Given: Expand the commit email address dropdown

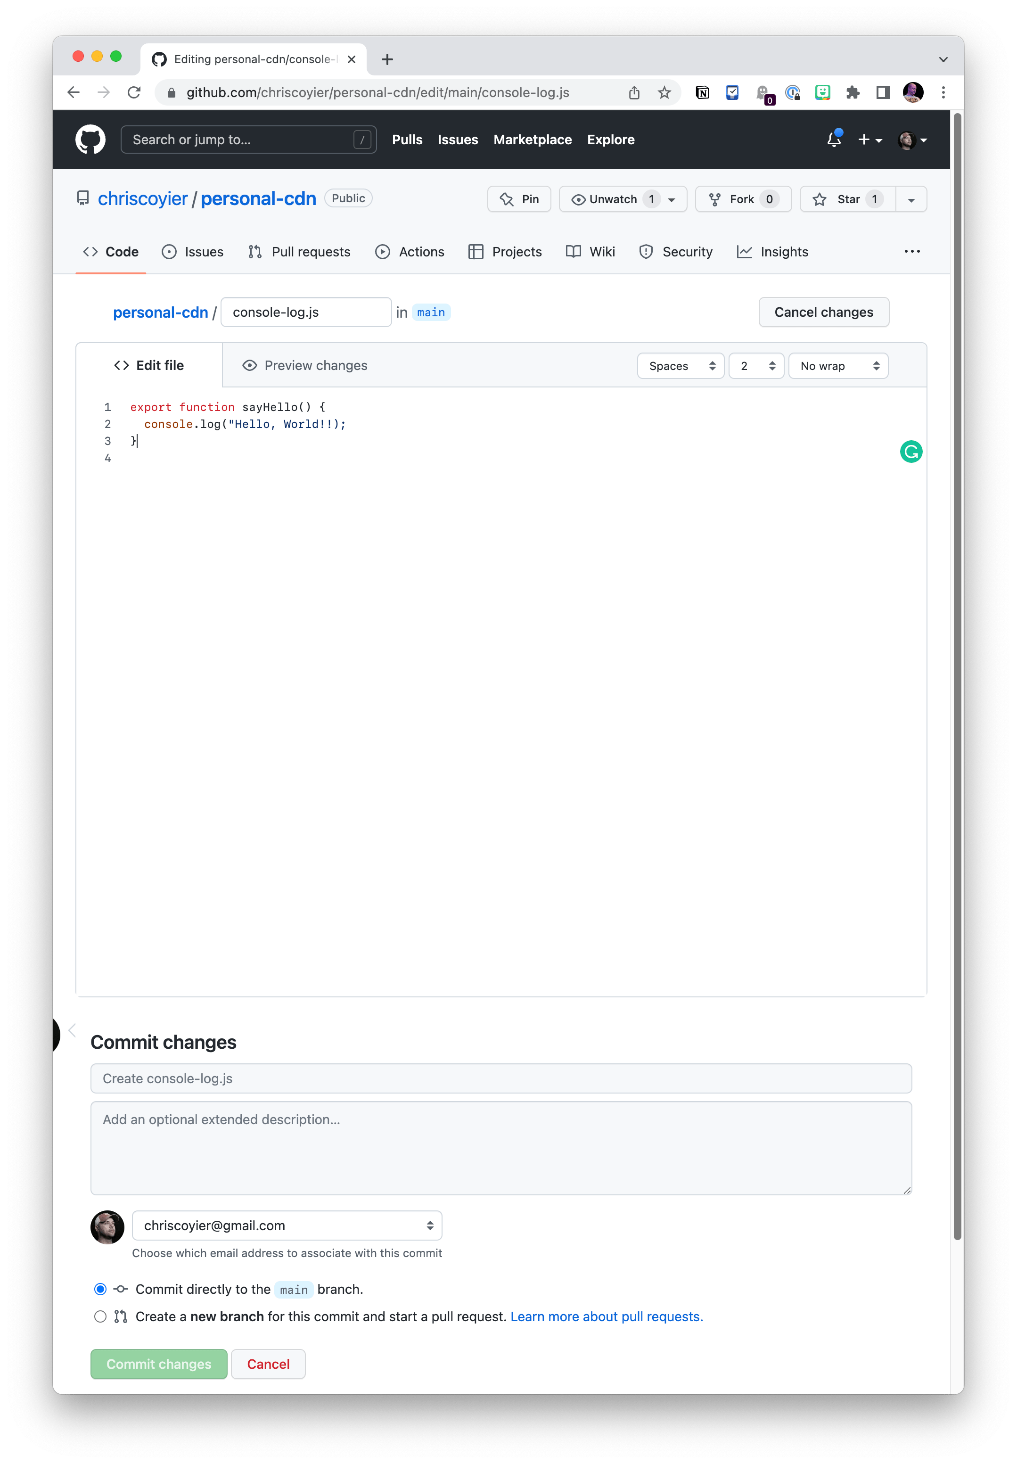Looking at the screenshot, I should tap(287, 1225).
